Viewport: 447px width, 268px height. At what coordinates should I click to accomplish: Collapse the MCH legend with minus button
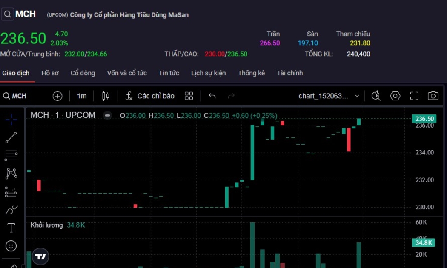(108, 115)
